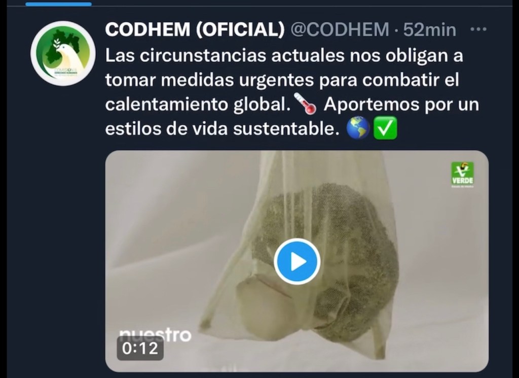Open the @CODHEM handle link

tap(340, 29)
